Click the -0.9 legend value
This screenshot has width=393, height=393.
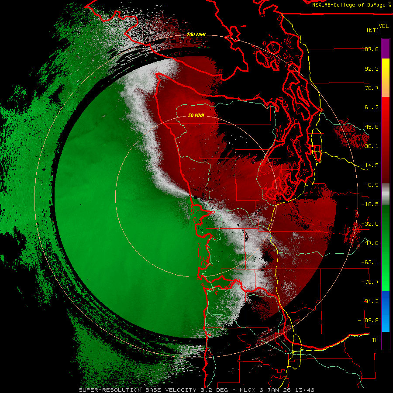372,185
